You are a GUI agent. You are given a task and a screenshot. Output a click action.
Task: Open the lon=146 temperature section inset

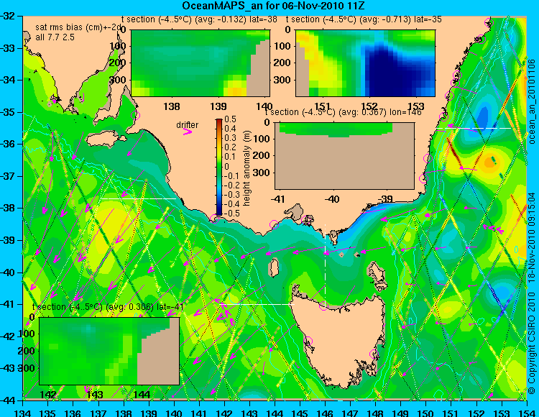344,156
